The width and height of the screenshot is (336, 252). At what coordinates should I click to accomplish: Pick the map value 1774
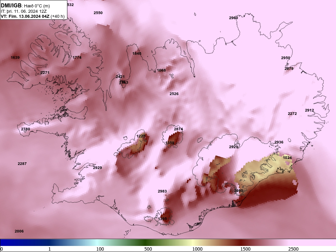pos(77,57)
